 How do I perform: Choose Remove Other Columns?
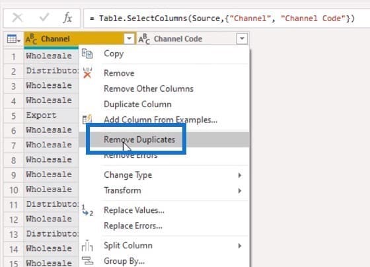pos(149,89)
